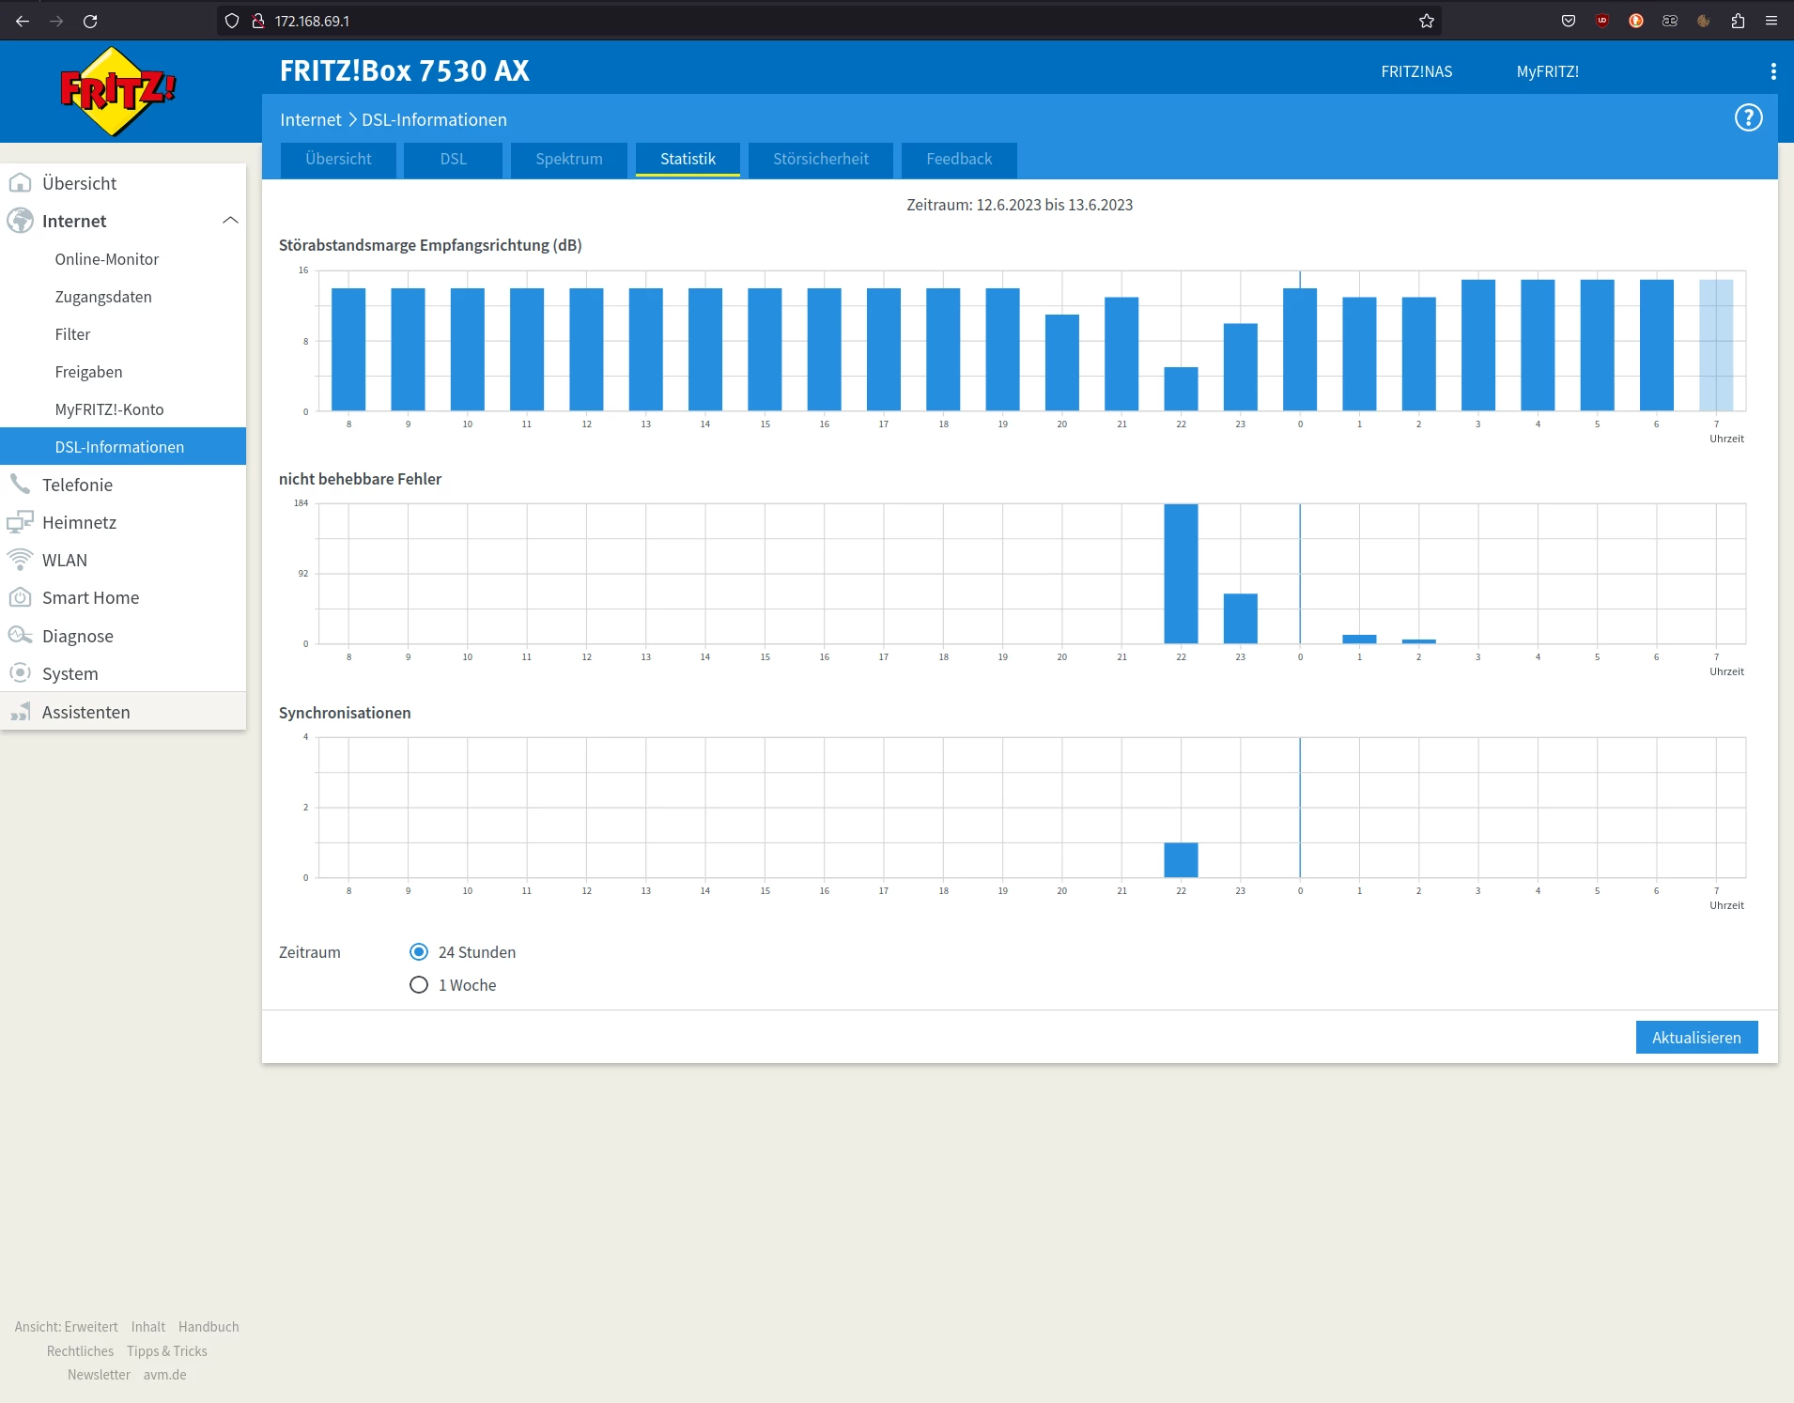Screen dimensions: 1794x1403
Task: Open the MyFRITZ! link in header
Action: point(1547,71)
